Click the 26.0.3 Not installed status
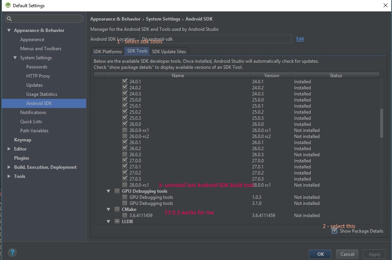 tap(307, 154)
